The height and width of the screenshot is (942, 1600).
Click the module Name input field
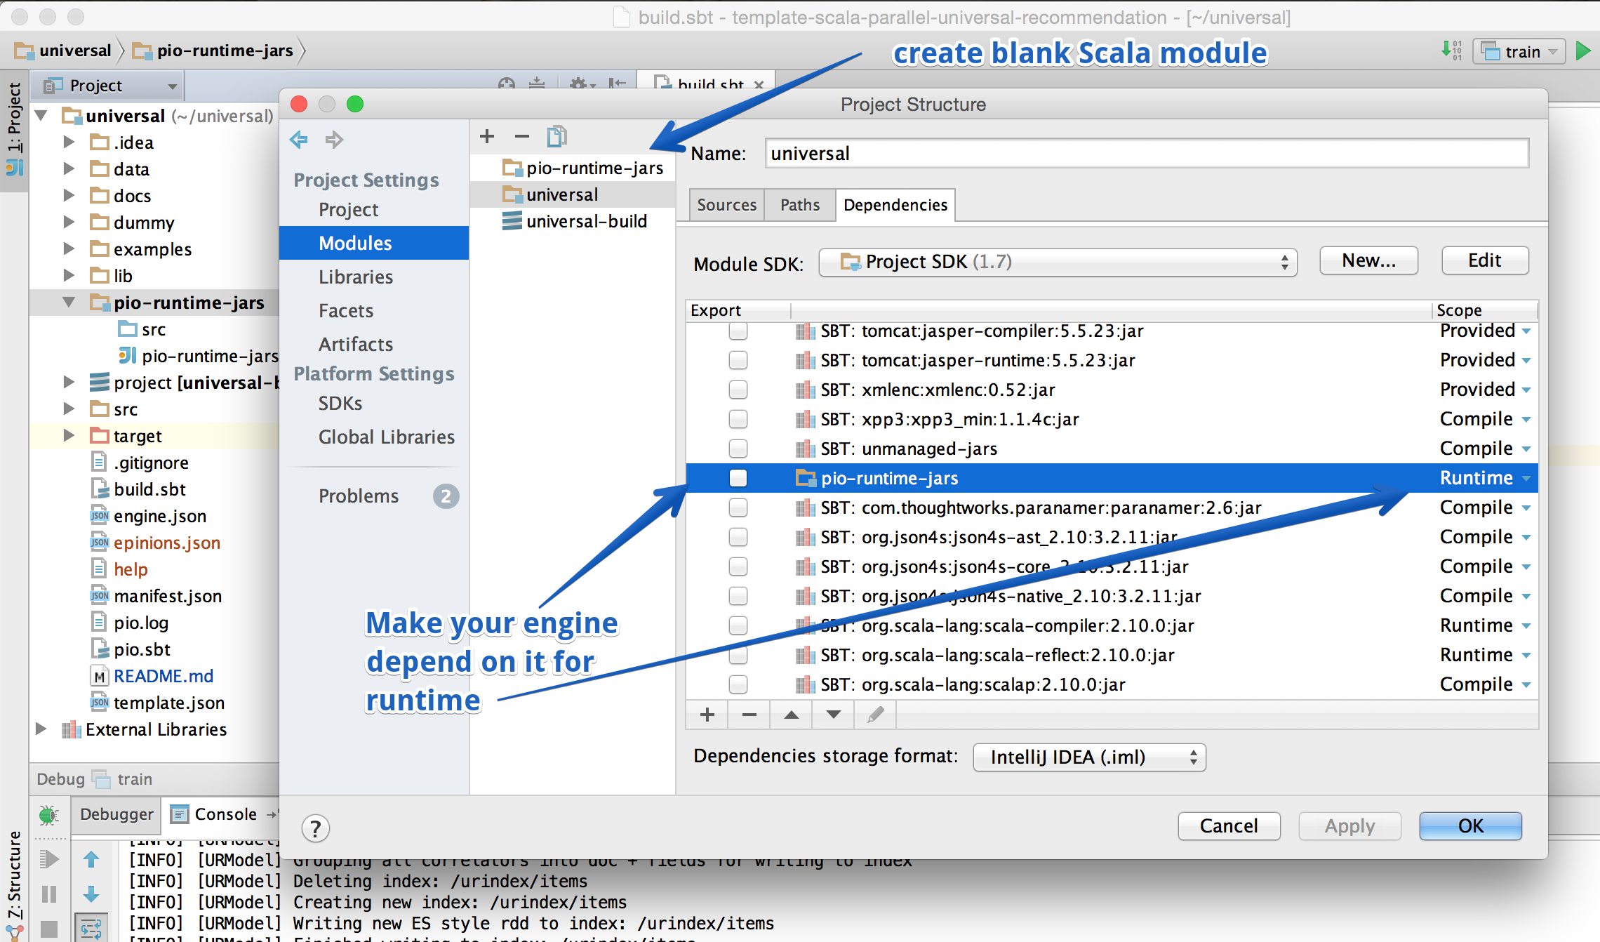tap(1146, 153)
